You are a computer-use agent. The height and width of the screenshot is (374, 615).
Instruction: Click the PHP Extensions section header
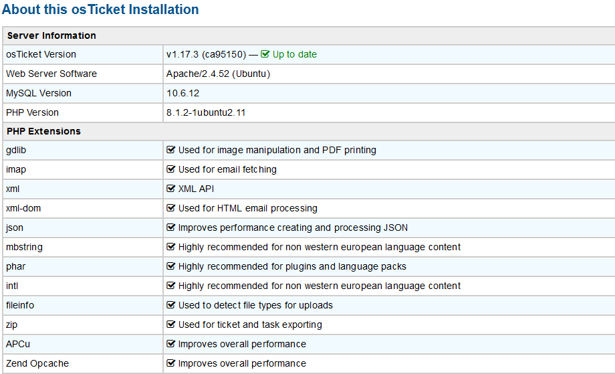[x=43, y=131]
